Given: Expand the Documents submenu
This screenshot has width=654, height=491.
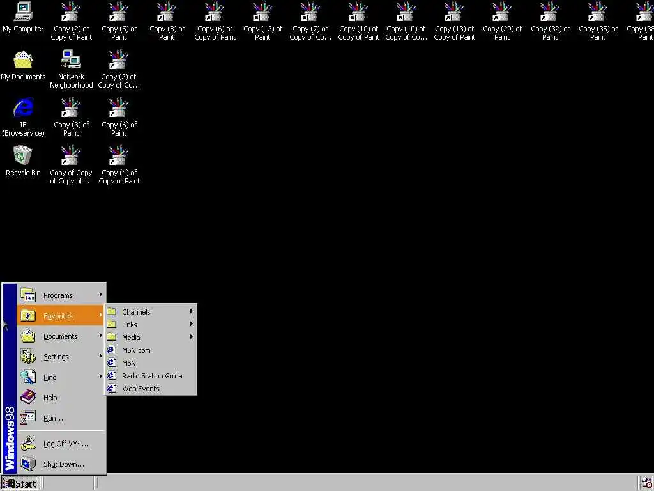Looking at the screenshot, I should tap(61, 336).
